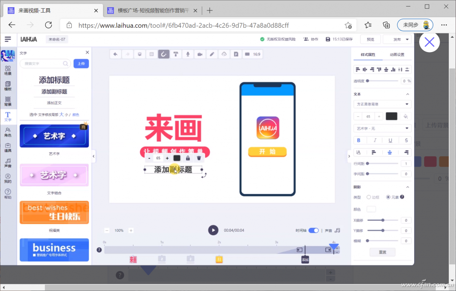The height and width of the screenshot is (291, 456).
Task: Switch to browser tab 模板广场
Action: point(153,11)
